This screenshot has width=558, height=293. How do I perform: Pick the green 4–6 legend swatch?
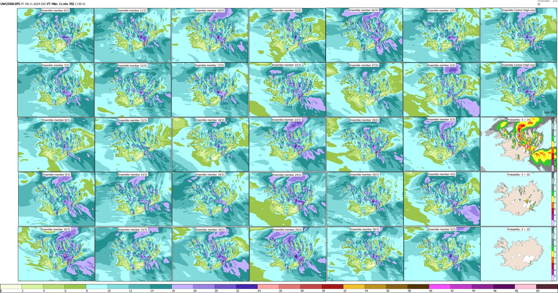[x=54, y=287]
